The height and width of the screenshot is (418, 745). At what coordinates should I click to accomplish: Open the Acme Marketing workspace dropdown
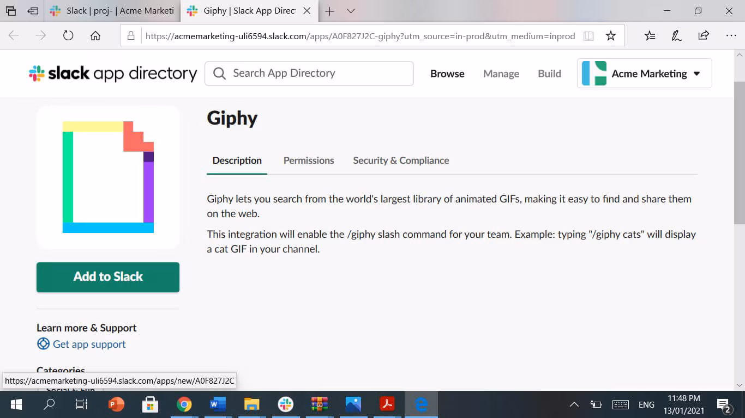pos(644,73)
